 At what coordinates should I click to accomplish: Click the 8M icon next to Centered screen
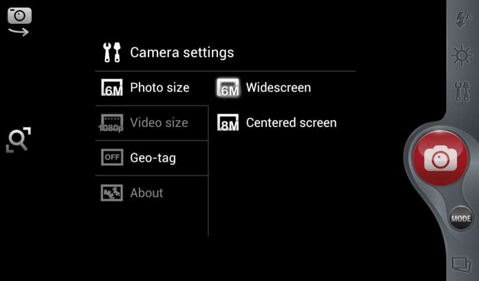click(x=228, y=123)
